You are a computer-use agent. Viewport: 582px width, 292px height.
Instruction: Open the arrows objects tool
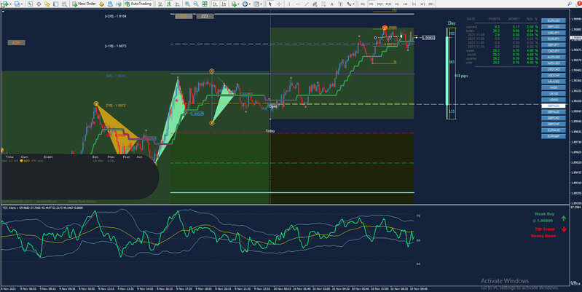[348, 4]
